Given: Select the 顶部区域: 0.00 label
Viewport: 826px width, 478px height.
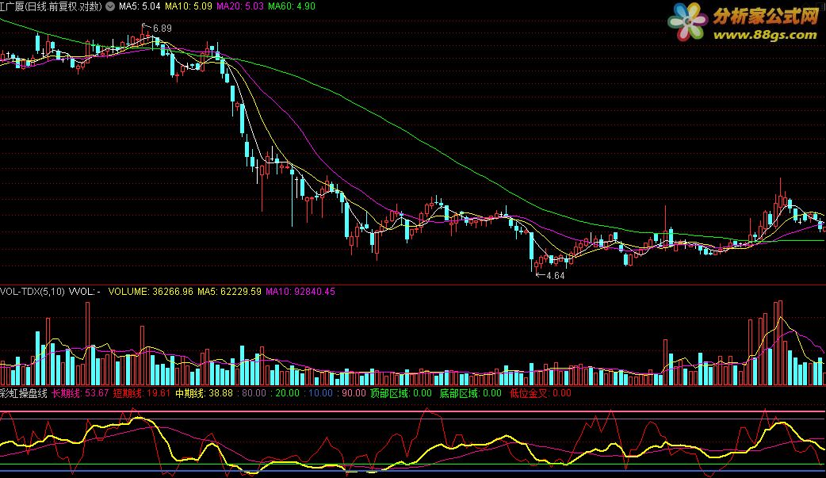Looking at the screenshot, I should pyautogui.click(x=401, y=393).
